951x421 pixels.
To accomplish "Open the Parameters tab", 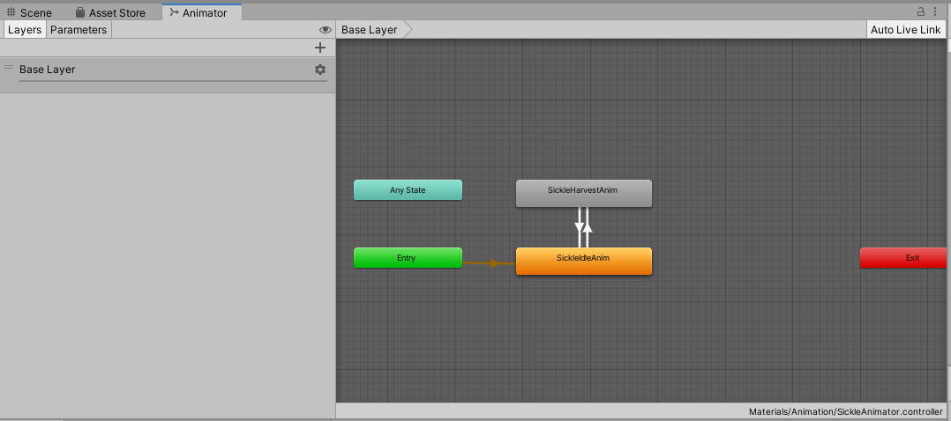I will (79, 30).
